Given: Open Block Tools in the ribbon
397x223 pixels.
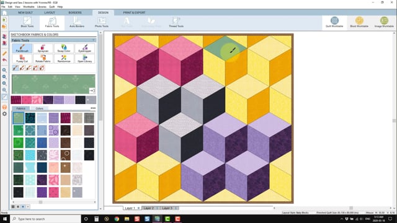Looking at the screenshot, I should (27, 22).
